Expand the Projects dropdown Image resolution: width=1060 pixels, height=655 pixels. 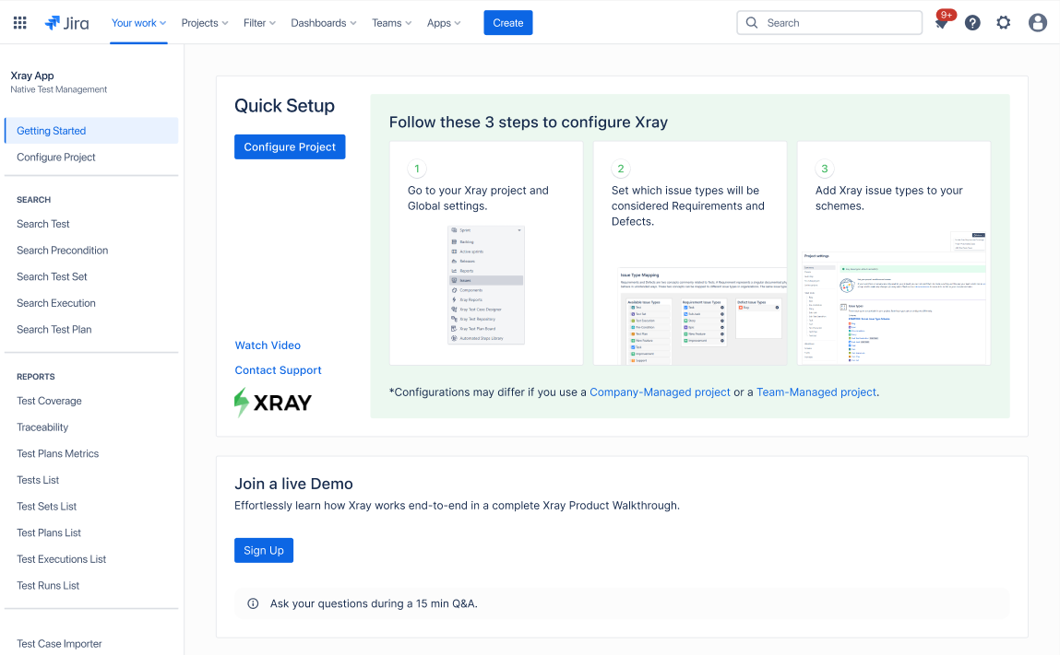(205, 23)
